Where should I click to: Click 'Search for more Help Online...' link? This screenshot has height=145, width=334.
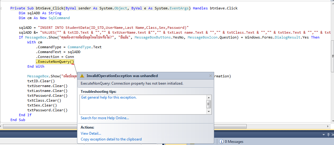click(105, 118)
